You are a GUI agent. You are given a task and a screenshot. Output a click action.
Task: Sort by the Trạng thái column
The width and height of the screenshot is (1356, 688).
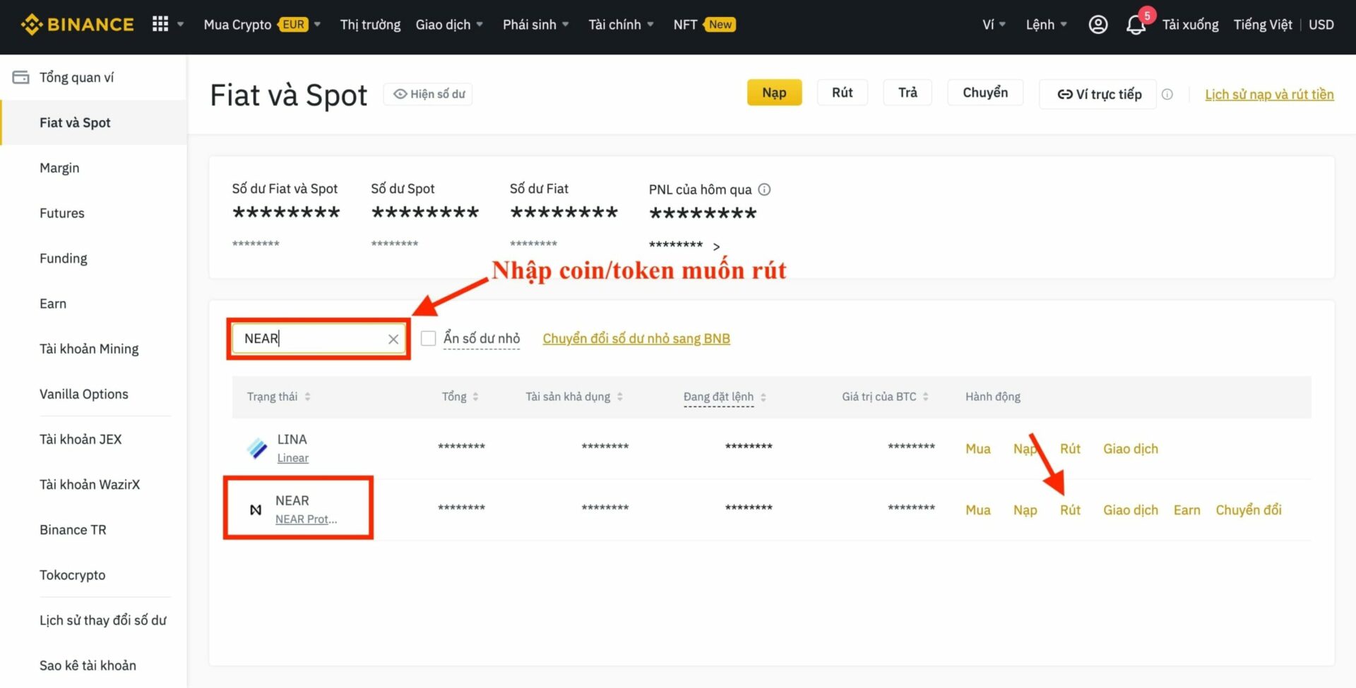click(307, 397)
